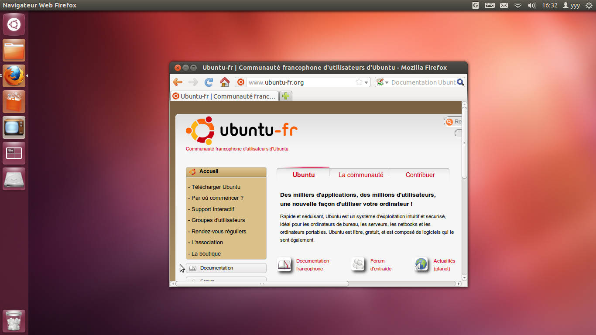Click the scroll down arrow
596x335 pixels.
(464, 277)
